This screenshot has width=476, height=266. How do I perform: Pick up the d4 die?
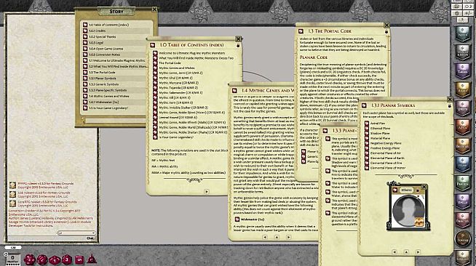pyautogui.click(x=92, y=259)
